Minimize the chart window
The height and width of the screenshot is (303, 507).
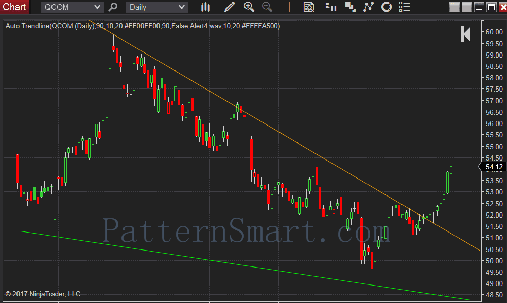[x=479, y=7]
